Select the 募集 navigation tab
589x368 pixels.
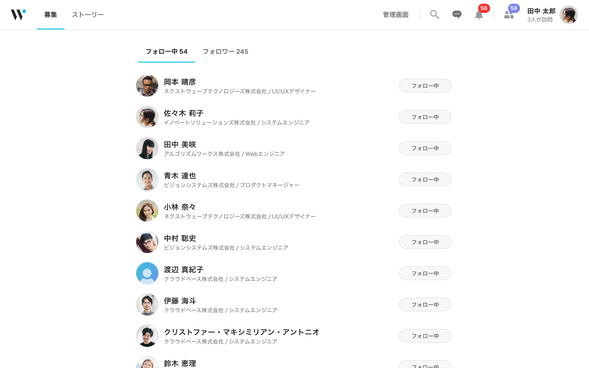tap(51, 15)
